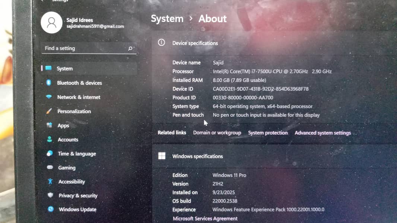397x223 pixels.
Task: Click the Privacy & security shield icon
Action: click(x=51, y=195)
